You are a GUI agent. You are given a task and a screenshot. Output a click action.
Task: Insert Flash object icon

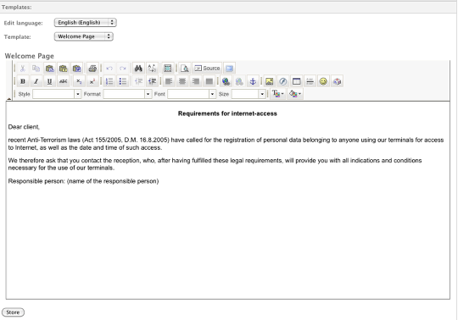[282, 81]
